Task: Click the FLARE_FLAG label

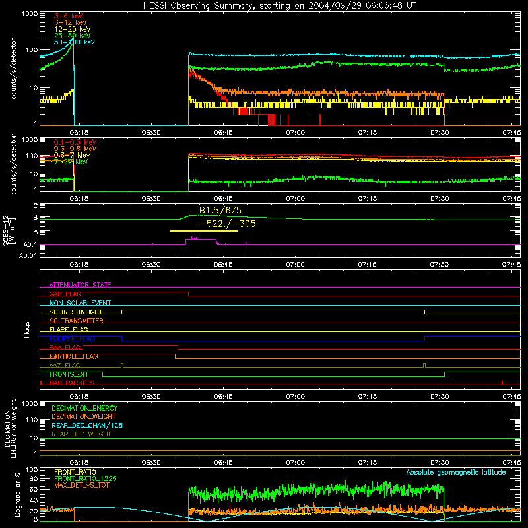Action: (69, 329)
